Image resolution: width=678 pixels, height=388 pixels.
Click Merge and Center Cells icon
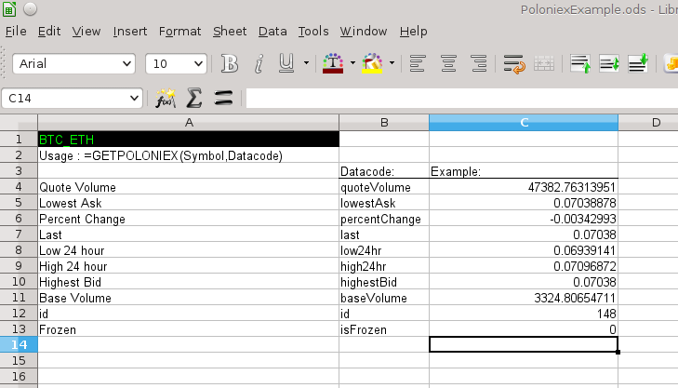[x=544, y=64]
